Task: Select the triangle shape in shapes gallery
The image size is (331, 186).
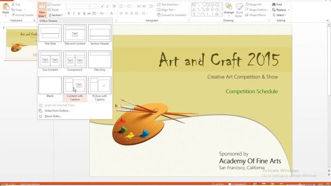Action: (194, 9)
